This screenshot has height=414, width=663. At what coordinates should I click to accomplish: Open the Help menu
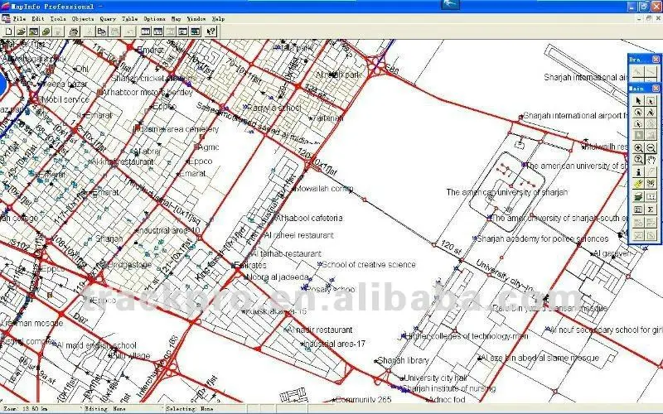point(218,18)
